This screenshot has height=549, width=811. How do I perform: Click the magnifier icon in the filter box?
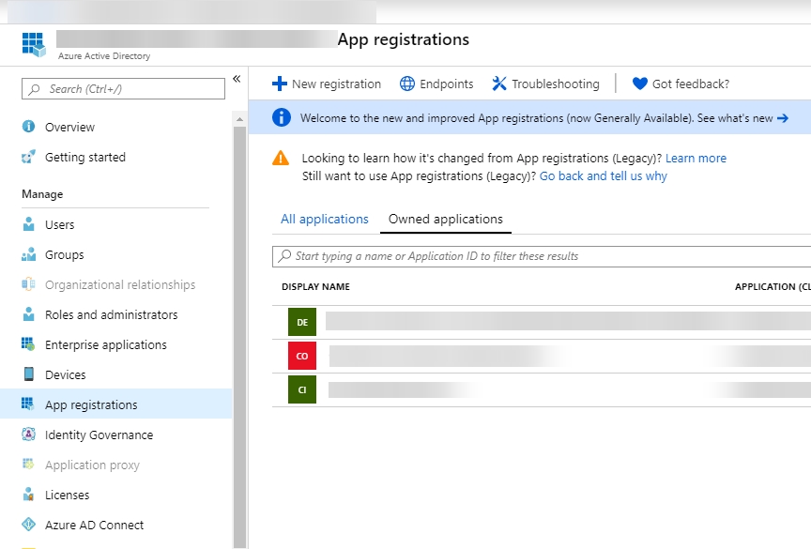[x=284, y=256]
